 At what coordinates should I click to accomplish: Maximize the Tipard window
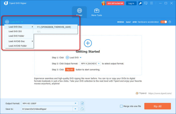(166, 3)
